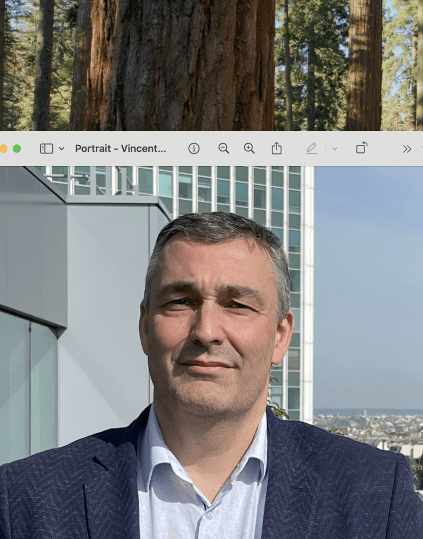Expand the Markup options chevron
The height and width of the screenshot is (539, 423).
(x=335, y=149)
